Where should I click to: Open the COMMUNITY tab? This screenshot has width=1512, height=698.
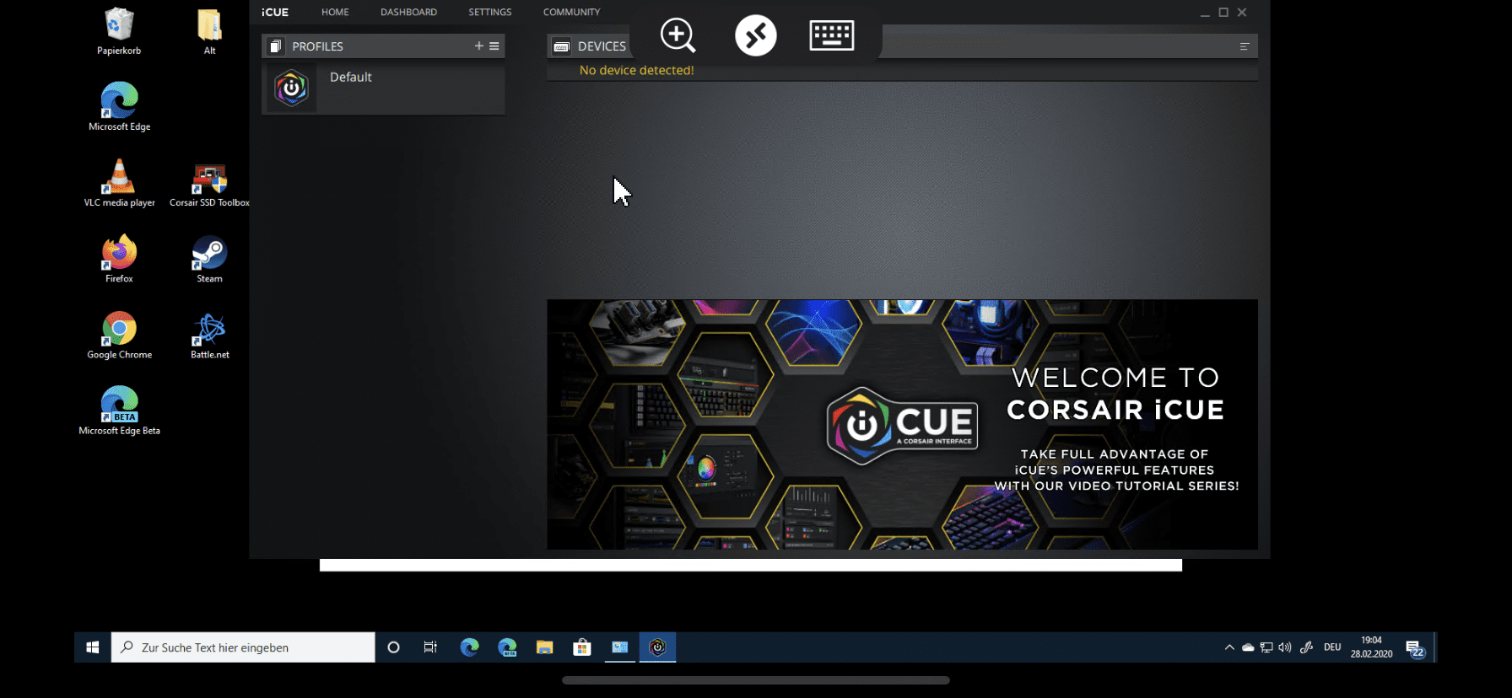pyautogui.click(x=571, y=12)
